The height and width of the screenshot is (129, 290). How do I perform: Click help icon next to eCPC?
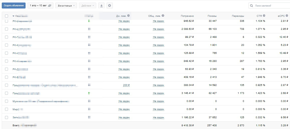[287, 16]
